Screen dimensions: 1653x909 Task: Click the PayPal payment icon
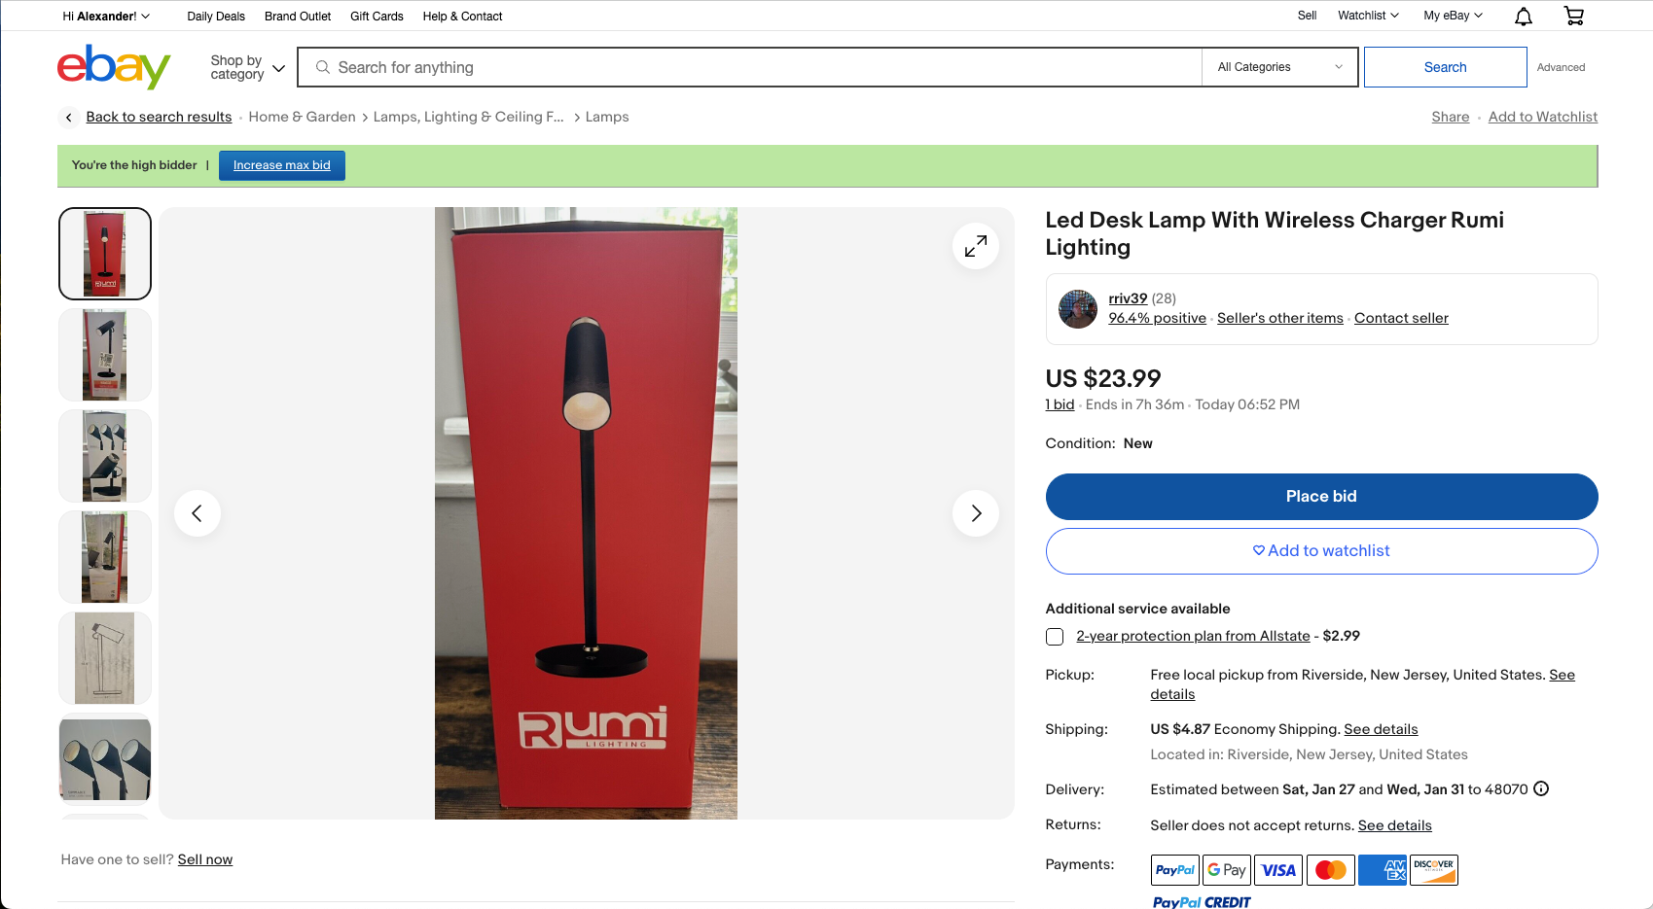(x=1174, y=870)
